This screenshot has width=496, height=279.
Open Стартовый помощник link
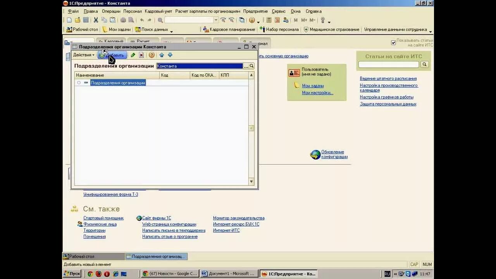[x=103, y=218]
